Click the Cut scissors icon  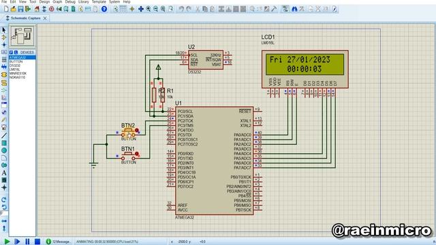click(198, 9)
